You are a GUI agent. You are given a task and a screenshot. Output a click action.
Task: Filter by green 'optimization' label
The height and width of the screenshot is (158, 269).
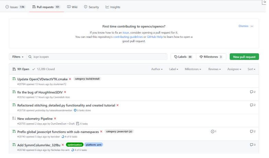point(75,145)
